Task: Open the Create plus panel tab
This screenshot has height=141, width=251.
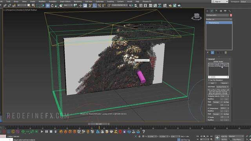Action: pos(207,11)
